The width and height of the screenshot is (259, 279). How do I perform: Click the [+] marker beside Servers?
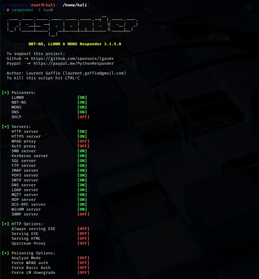(x=5, y=127)
